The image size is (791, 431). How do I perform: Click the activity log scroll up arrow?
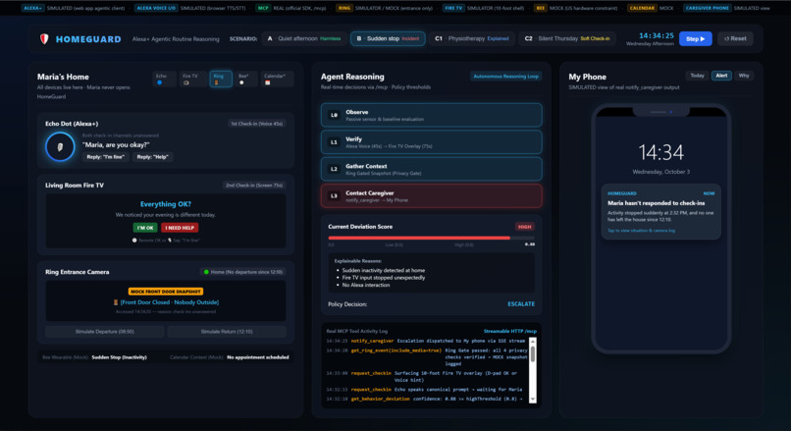coord(532,341)
